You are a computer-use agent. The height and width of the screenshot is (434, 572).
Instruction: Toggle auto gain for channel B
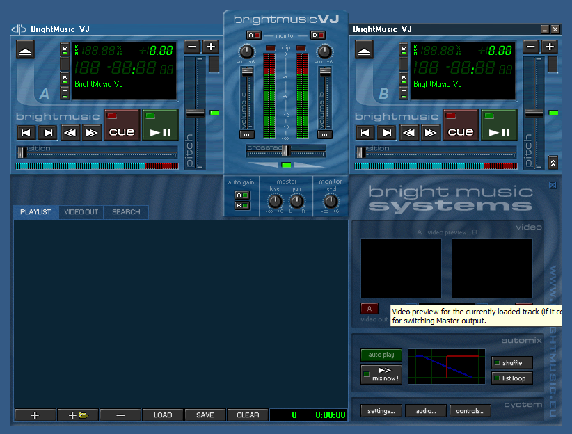tap(242, 206)
